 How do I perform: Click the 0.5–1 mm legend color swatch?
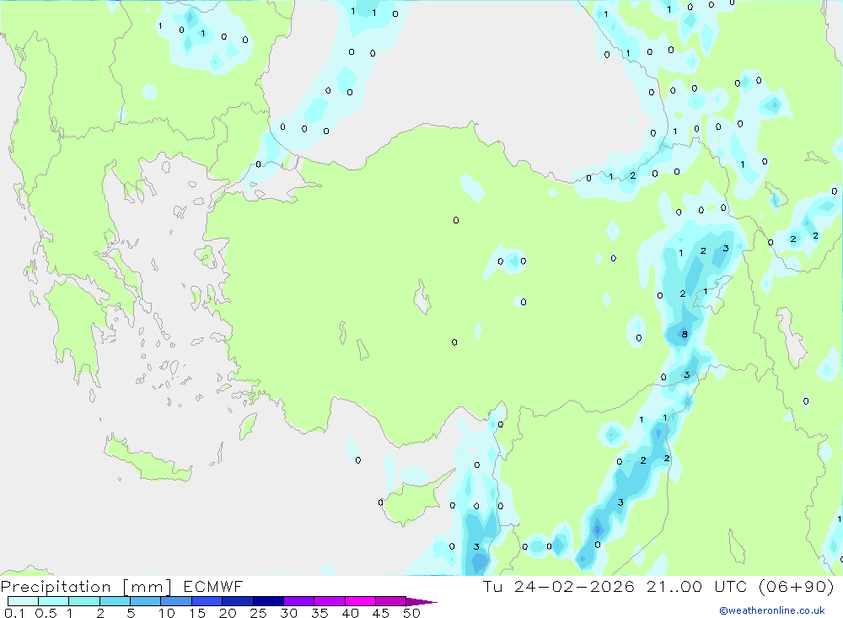pos(53,601)
